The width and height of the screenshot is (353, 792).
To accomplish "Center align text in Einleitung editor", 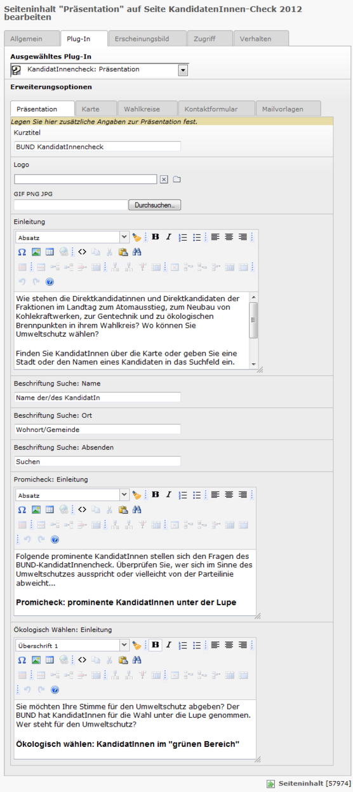I will click(x=229, y=237).
